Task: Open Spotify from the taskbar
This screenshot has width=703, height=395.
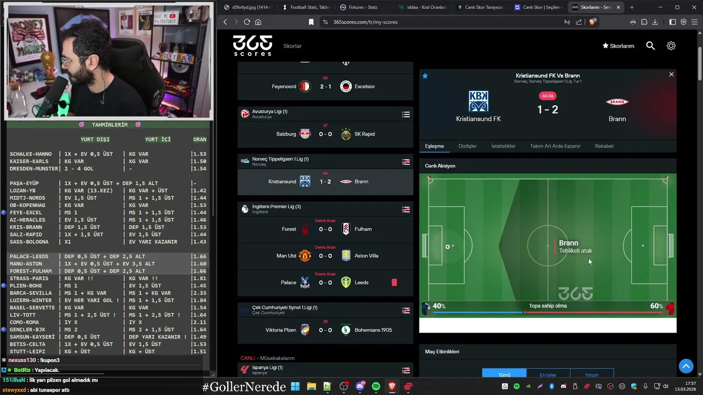Action: point(376,386)
